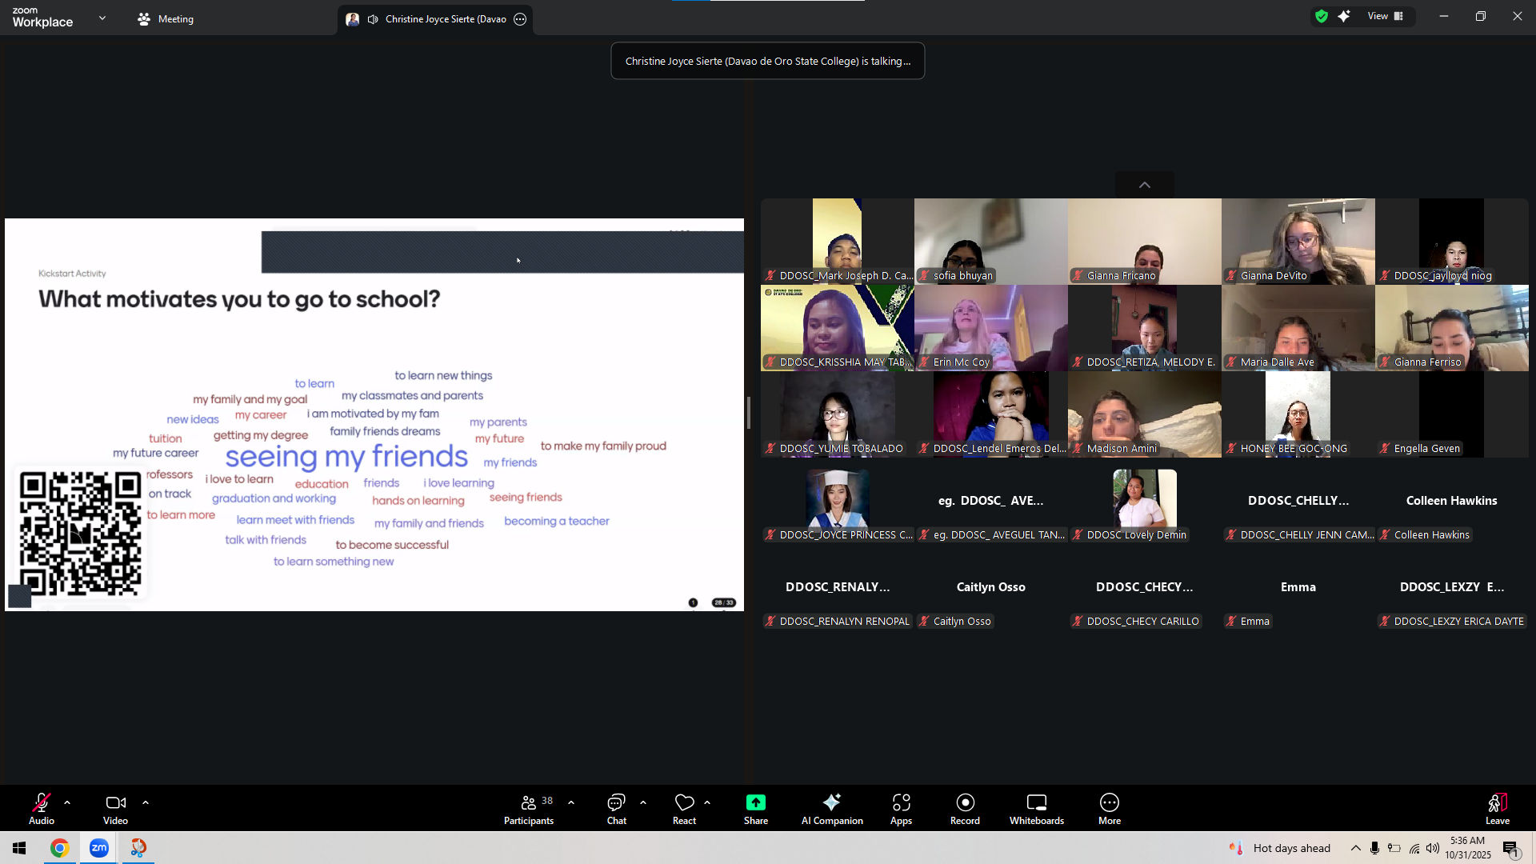Select Christine Joyce Sierte speaker tab
The image size is (1536, 864).
(436, 19)
